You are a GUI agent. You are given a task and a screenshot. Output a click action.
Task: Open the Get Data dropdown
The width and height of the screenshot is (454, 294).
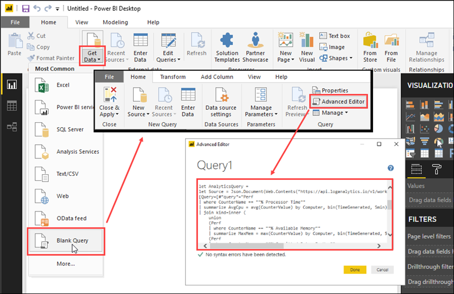[x=92, y=56]
